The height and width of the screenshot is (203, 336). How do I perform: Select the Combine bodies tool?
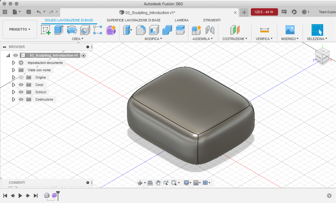tap(167, 30)
